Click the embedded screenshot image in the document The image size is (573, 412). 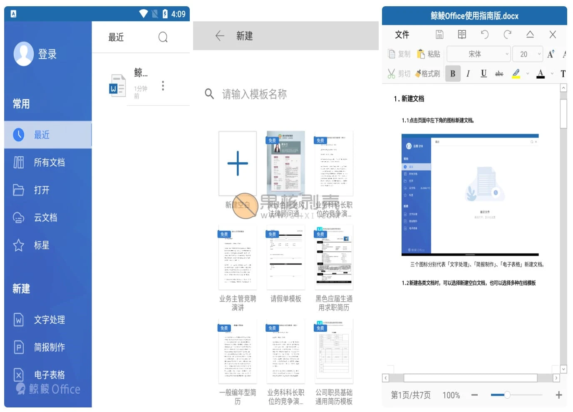point(470,195)
